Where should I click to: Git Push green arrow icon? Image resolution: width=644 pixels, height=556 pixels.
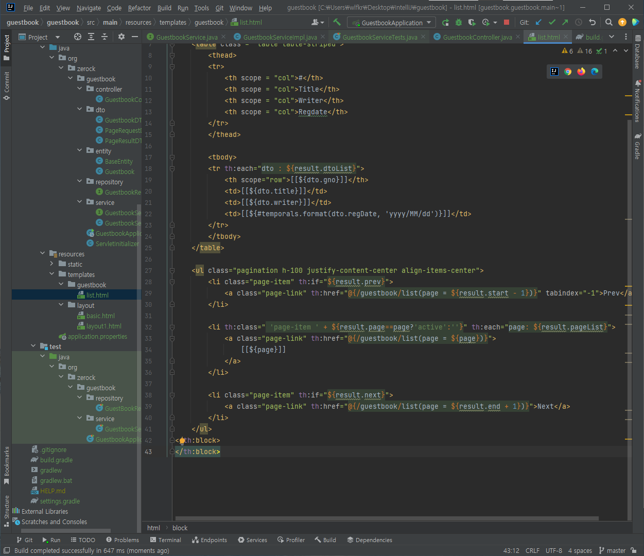pos(565,22)
